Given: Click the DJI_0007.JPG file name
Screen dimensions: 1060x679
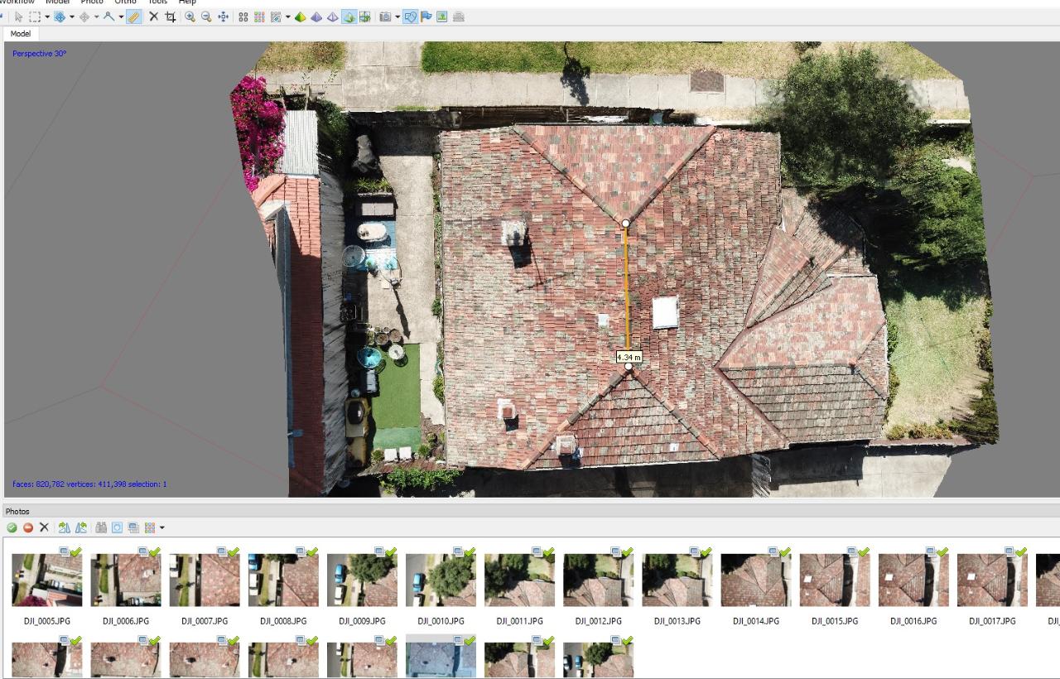Looking at the screenshot, I should pyautogui.click(x=205, y=621).
